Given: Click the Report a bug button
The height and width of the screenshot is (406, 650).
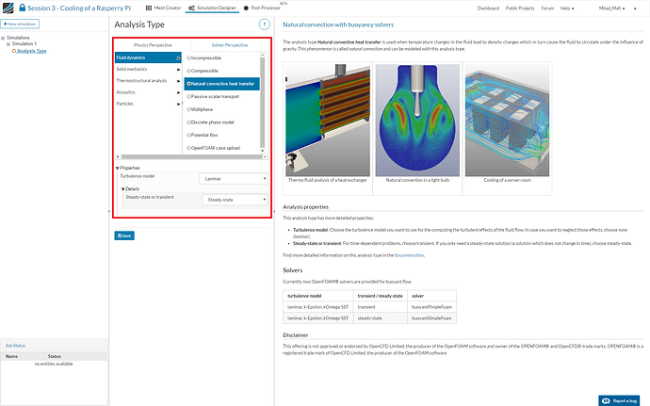Looking at the screenshot, I should [619, 400].
